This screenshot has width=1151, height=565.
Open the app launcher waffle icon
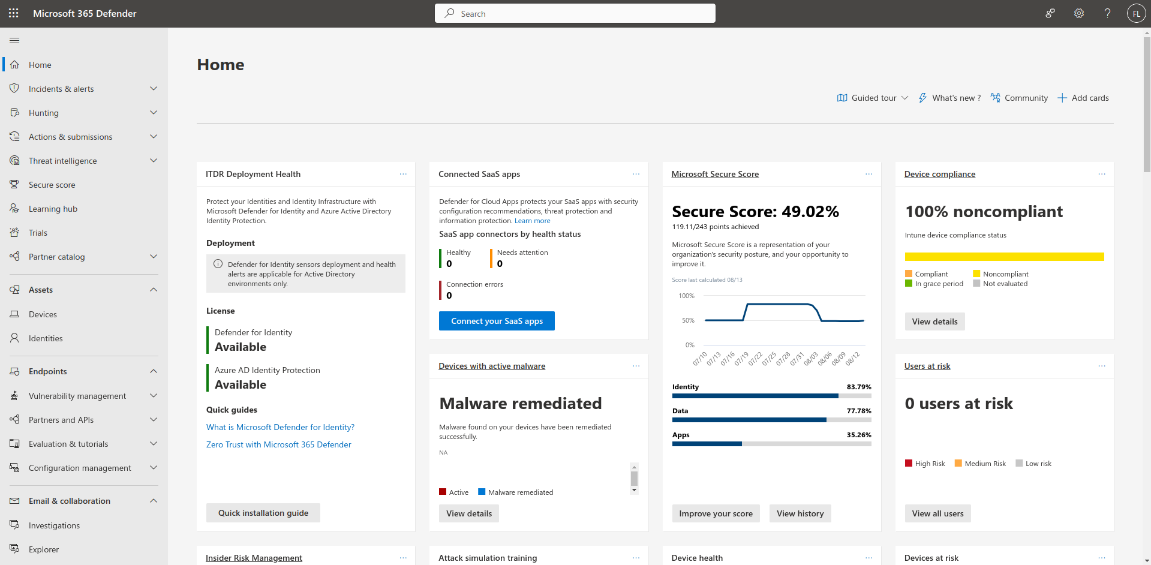13,13
